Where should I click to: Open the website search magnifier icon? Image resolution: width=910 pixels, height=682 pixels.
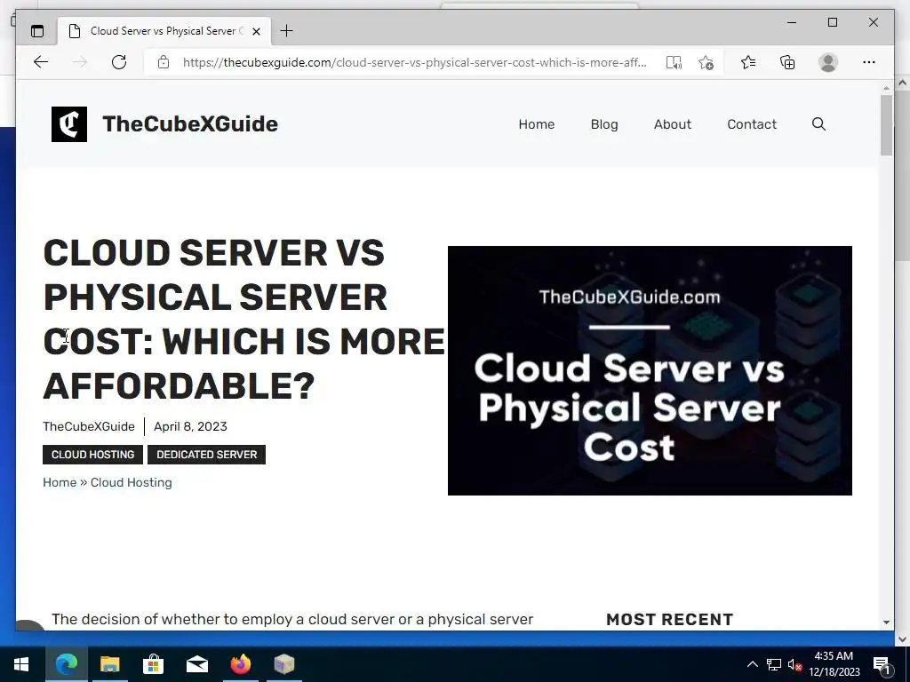pos(818,124)
